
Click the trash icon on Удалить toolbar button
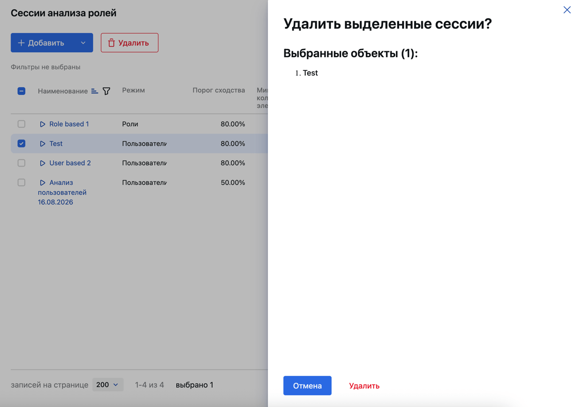tap(111, 43)
